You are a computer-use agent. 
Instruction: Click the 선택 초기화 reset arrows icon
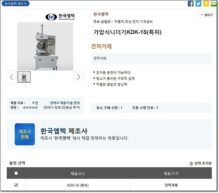[x=191, y=164]
